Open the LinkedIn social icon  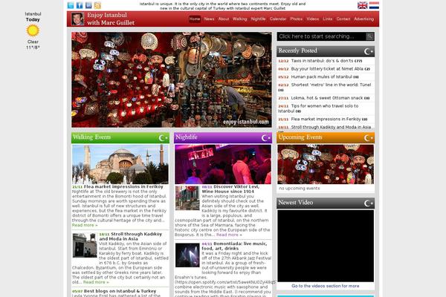[x=88, y=5]
